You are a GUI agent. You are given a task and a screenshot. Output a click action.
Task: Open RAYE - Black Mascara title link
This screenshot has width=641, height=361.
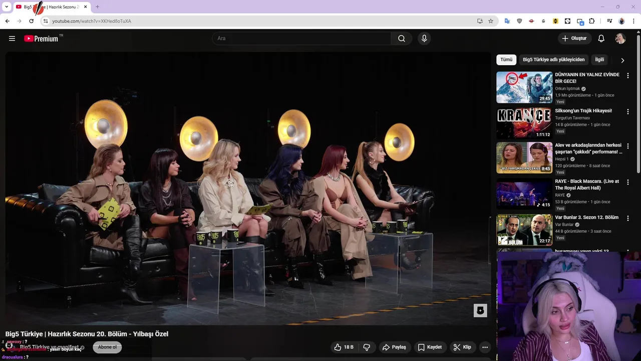click(587, 185)
